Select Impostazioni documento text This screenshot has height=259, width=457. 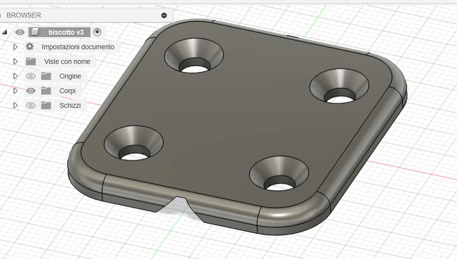(78, 47)
